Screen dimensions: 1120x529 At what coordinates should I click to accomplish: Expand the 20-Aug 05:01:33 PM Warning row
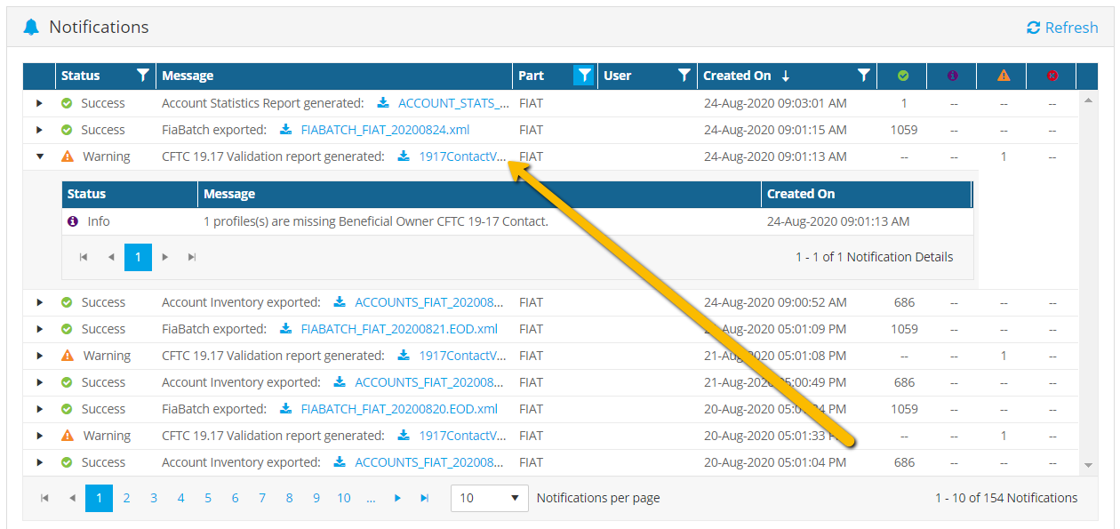[39, 436]
